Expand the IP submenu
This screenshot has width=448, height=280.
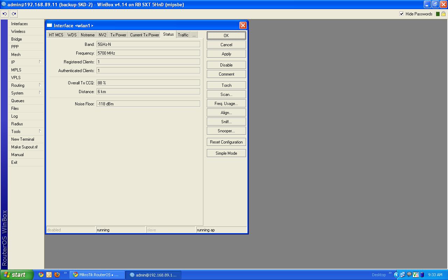40,62
